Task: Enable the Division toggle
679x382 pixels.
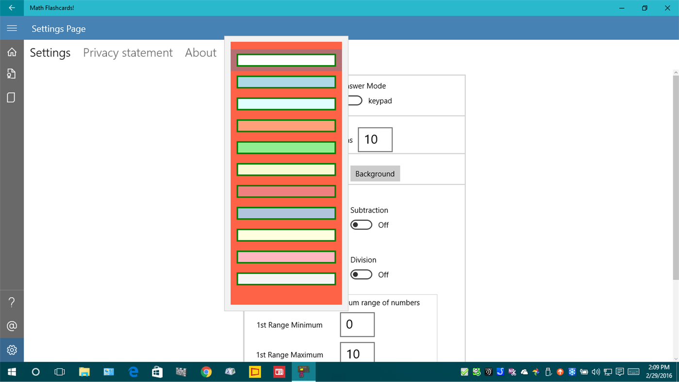Action: tap(361, 274)
